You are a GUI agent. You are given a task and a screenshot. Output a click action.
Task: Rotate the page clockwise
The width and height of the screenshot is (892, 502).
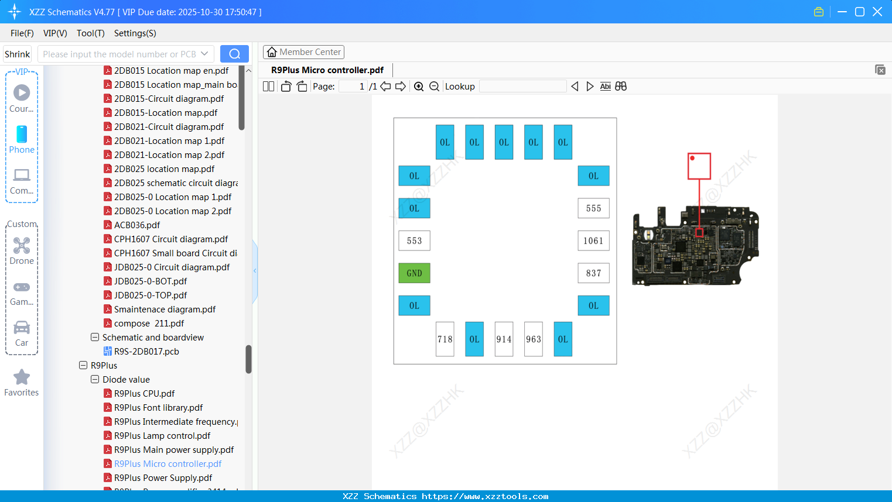point(302,87)
